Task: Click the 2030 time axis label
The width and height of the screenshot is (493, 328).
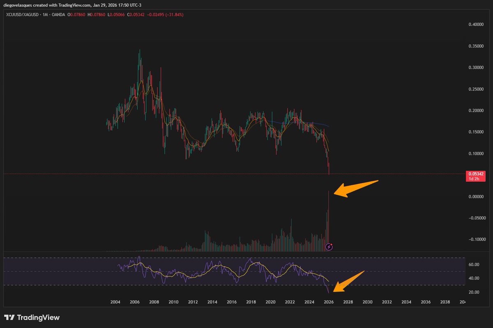Action: tap(367, 302)
